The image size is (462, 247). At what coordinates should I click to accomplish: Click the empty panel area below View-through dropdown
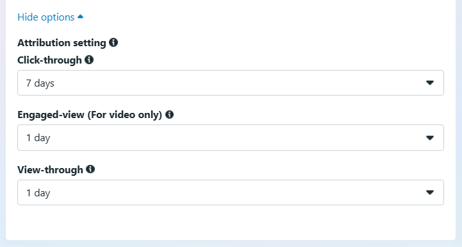[231, 222]
